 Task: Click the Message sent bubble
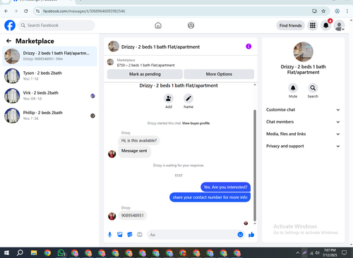click(134, 151)
